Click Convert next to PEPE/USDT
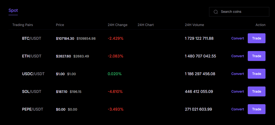275x125 pixels. pos(237,109)
